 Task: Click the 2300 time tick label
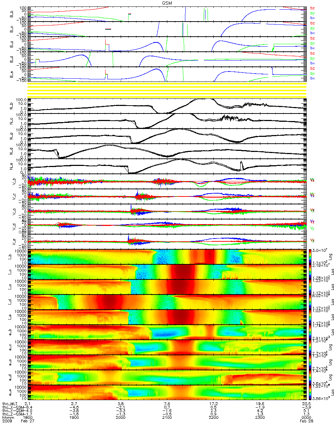coord(260,418)
